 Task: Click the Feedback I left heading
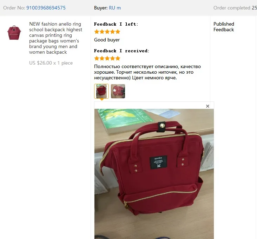(x=116, y=24)
